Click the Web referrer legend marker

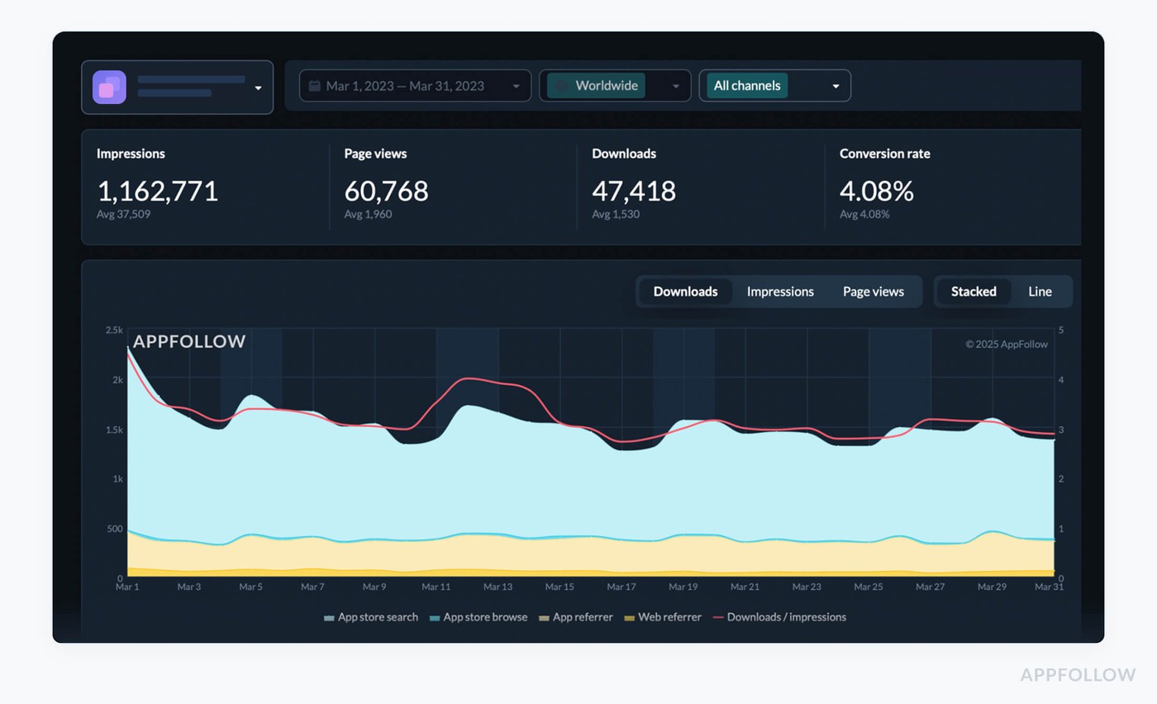click(630, 617)
